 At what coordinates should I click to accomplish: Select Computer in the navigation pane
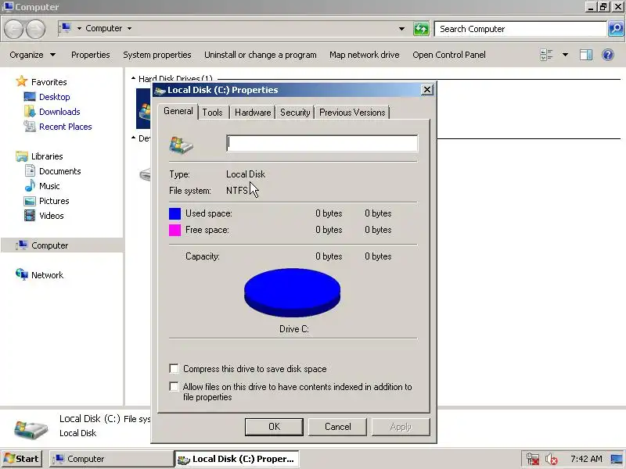point(62,245)
